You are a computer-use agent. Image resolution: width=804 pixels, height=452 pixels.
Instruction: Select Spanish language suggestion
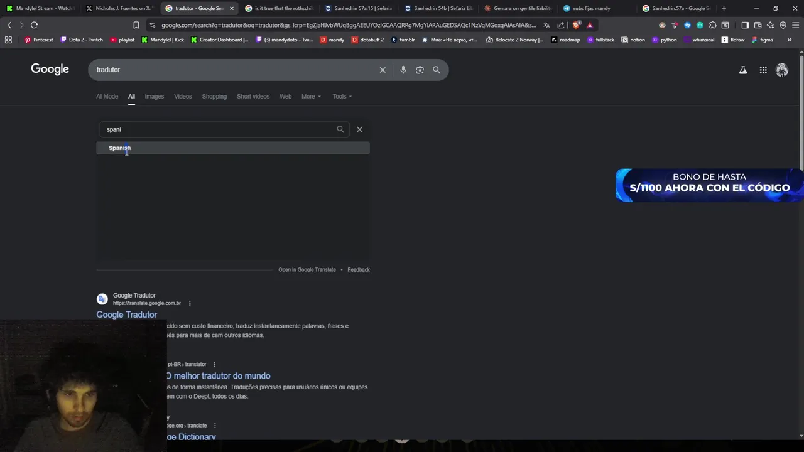pyautogui.click(x=233, y=148)
